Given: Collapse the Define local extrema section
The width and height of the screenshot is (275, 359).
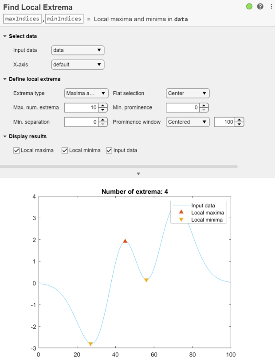Looking at the screenshot, I should [x=4, y=79].
